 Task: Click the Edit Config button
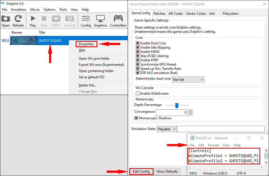tap(141, 171)
